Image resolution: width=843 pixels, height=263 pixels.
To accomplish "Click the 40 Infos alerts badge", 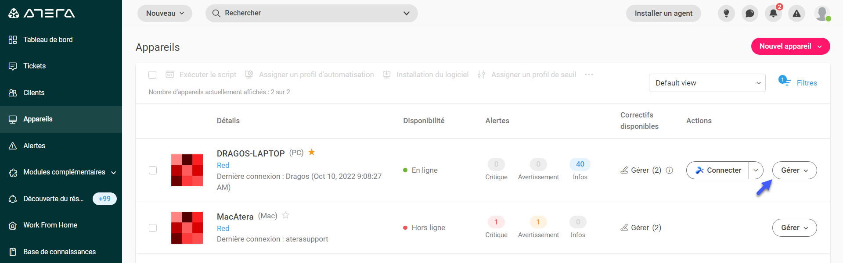I will [x=580, y=164].
